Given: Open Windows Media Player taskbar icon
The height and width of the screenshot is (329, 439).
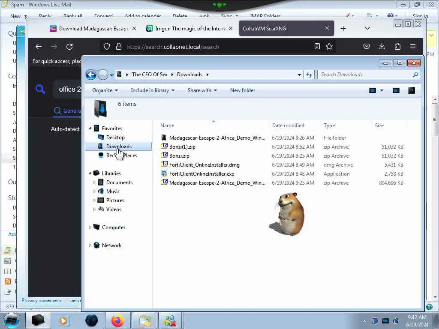Looking at the screenshot, I should (x=64, y=320).
